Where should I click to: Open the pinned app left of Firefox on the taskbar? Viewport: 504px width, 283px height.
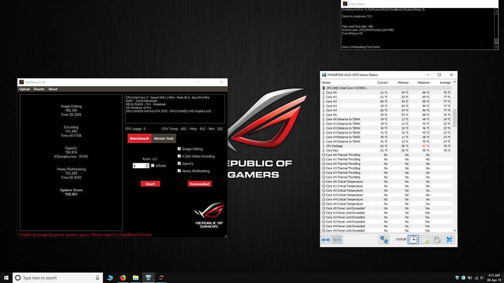[110, 278]
